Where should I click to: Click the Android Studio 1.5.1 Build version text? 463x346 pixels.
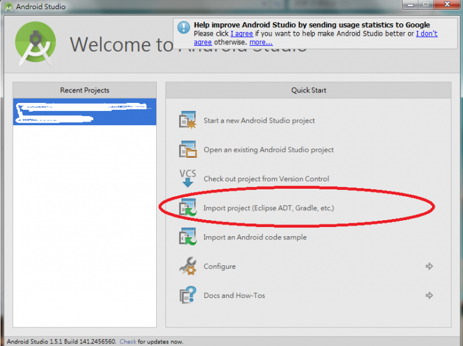(x=61, y=342)
